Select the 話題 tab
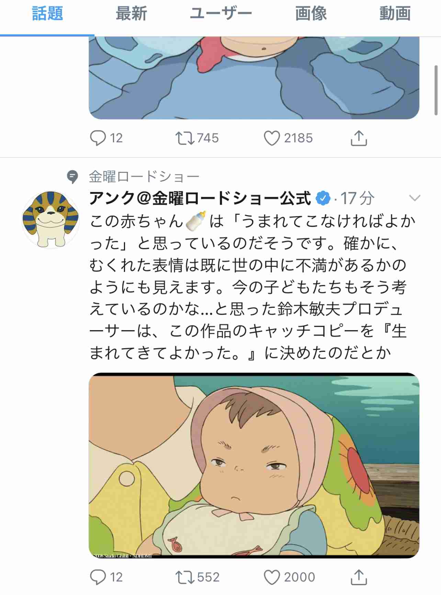 click(47, 14)
